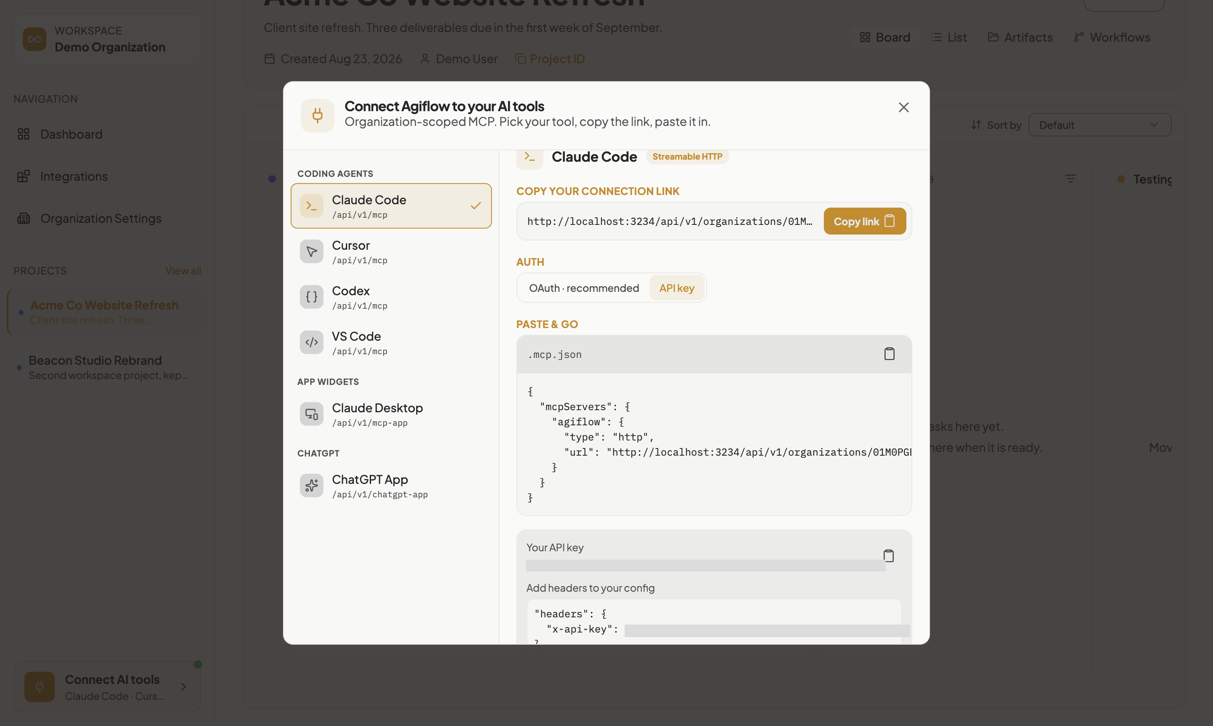The image size is (1213, 726).
Task: Click the Streamable HTTP badge
Action: point(687,157)
